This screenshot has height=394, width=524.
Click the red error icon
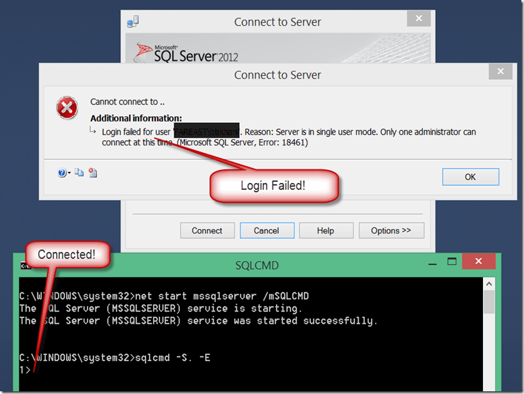point(67,107)
